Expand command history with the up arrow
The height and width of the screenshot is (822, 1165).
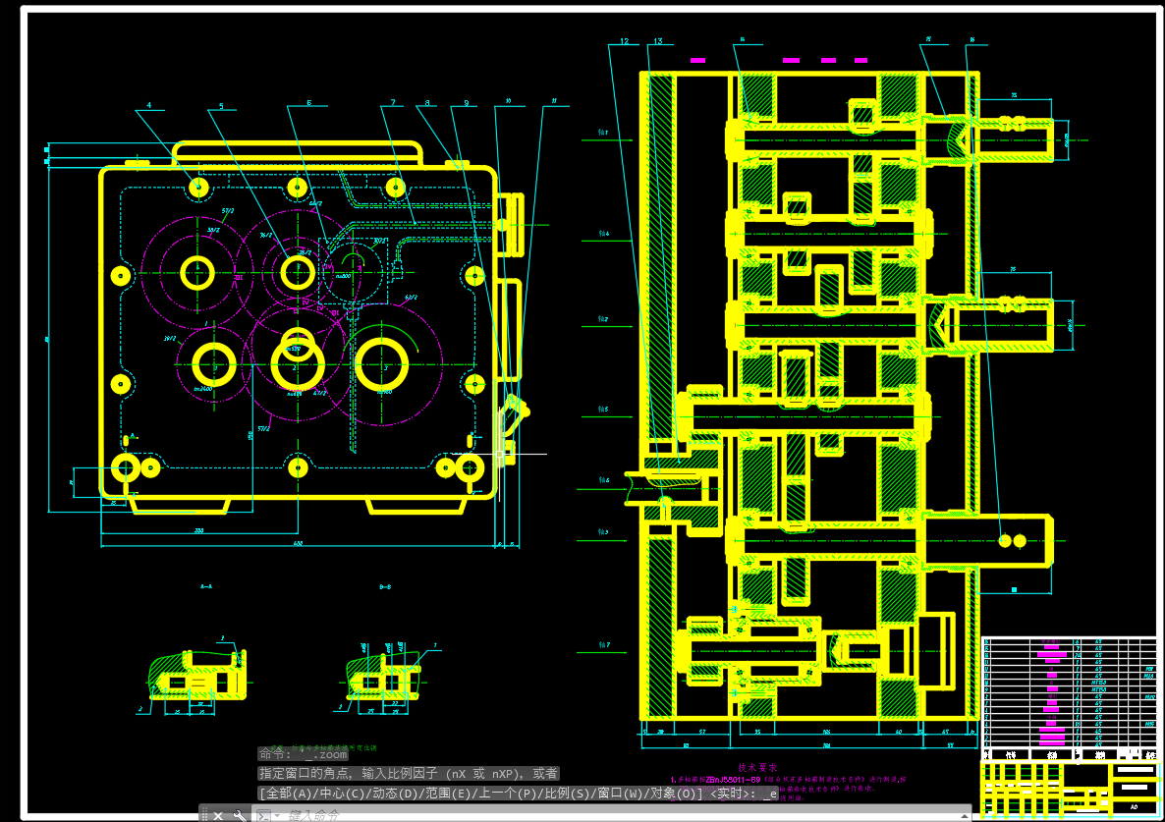click(x=964, y=815)
